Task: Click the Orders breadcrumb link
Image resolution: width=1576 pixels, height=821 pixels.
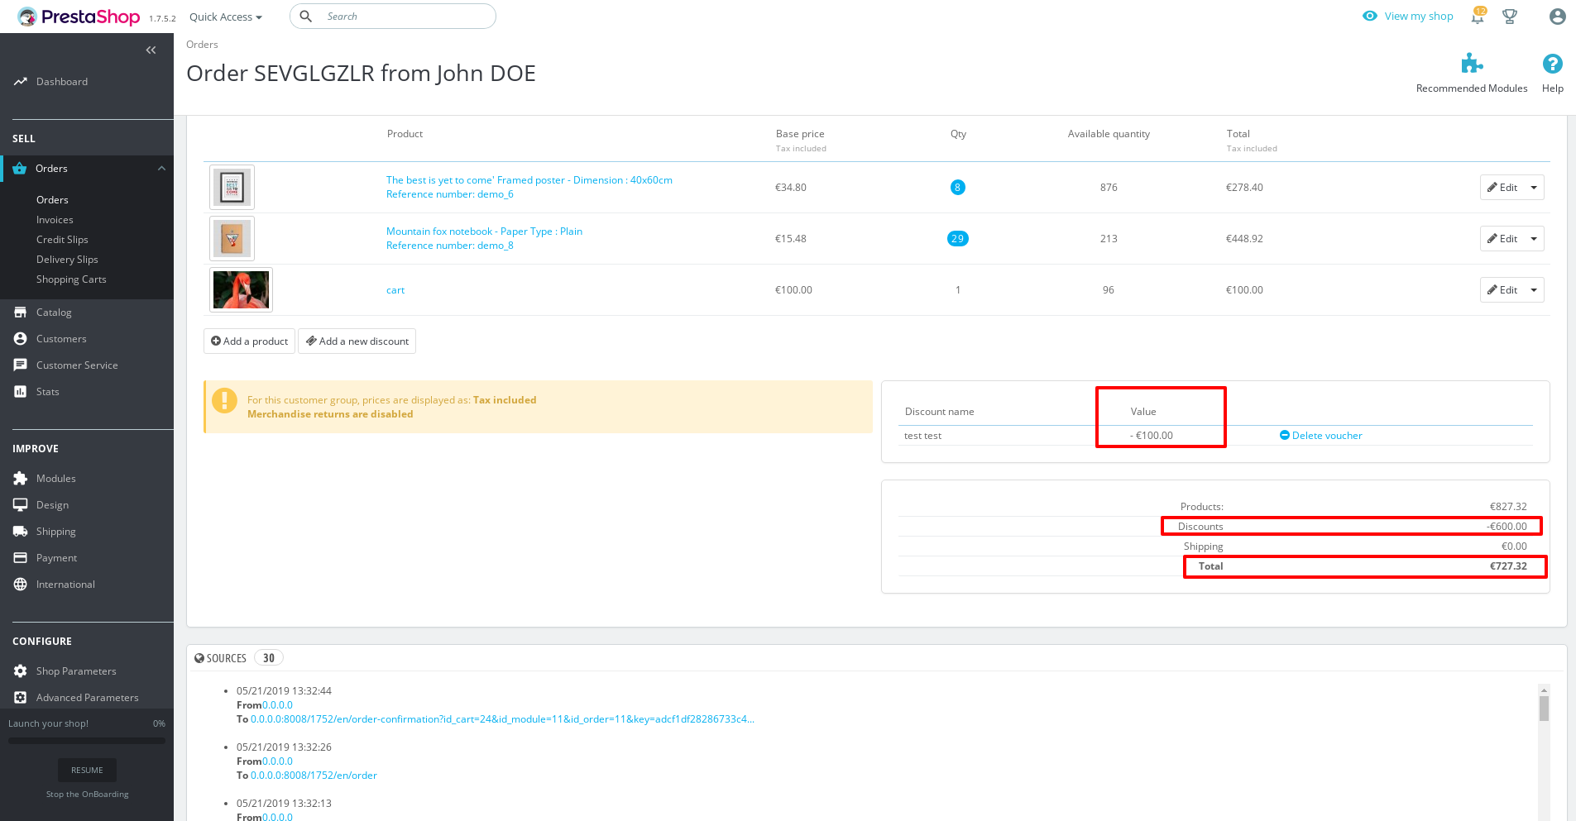Action: (202, 45)
